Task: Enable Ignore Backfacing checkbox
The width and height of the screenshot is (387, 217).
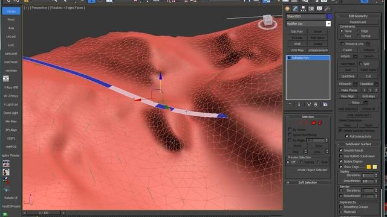Action: pos(290,135)
